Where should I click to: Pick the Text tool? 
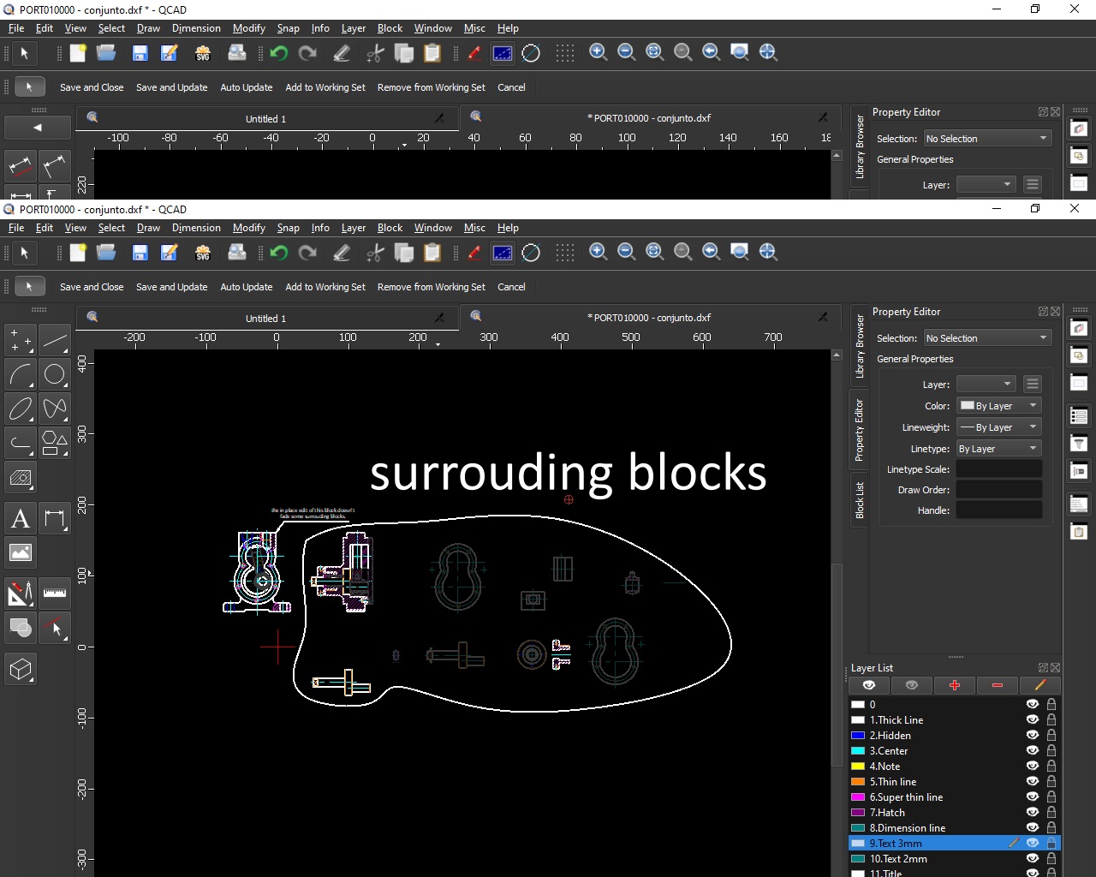21,518
